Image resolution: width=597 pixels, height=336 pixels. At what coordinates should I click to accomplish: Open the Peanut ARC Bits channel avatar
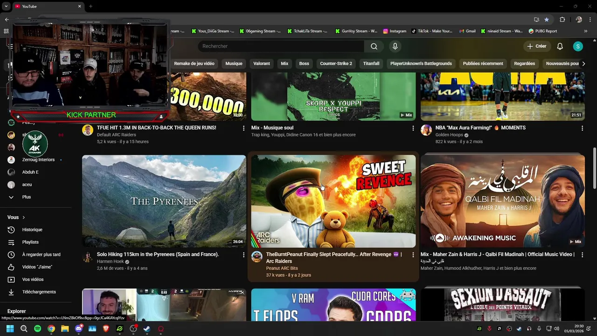257,257
